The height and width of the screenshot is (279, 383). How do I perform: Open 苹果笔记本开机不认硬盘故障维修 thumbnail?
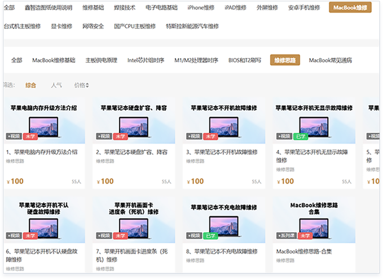pos(44,220)
